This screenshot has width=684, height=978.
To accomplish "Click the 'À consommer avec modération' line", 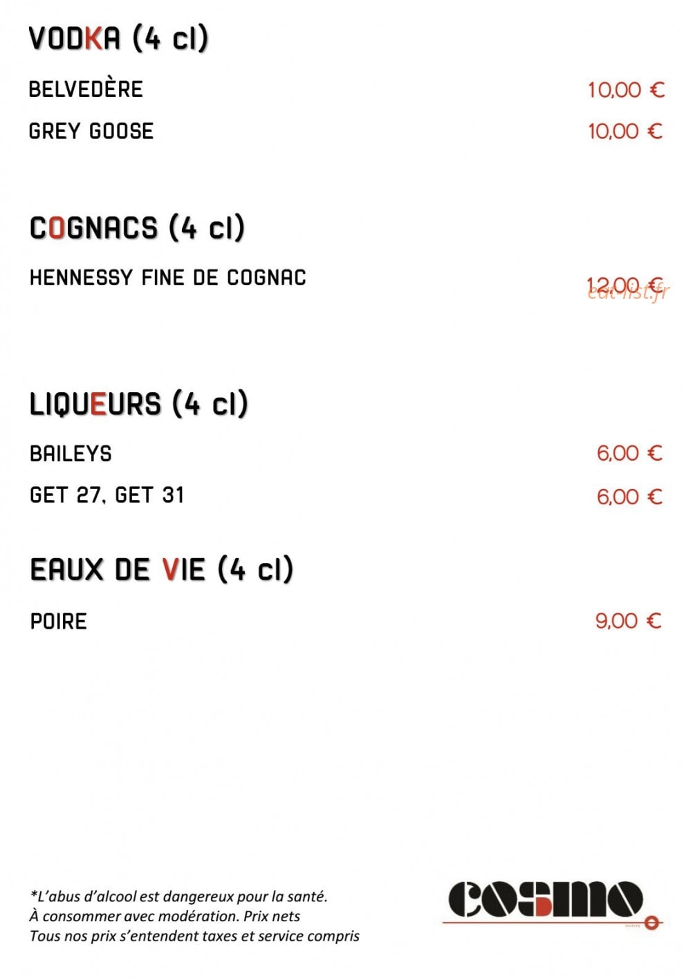I will click(x=165, y=916).
